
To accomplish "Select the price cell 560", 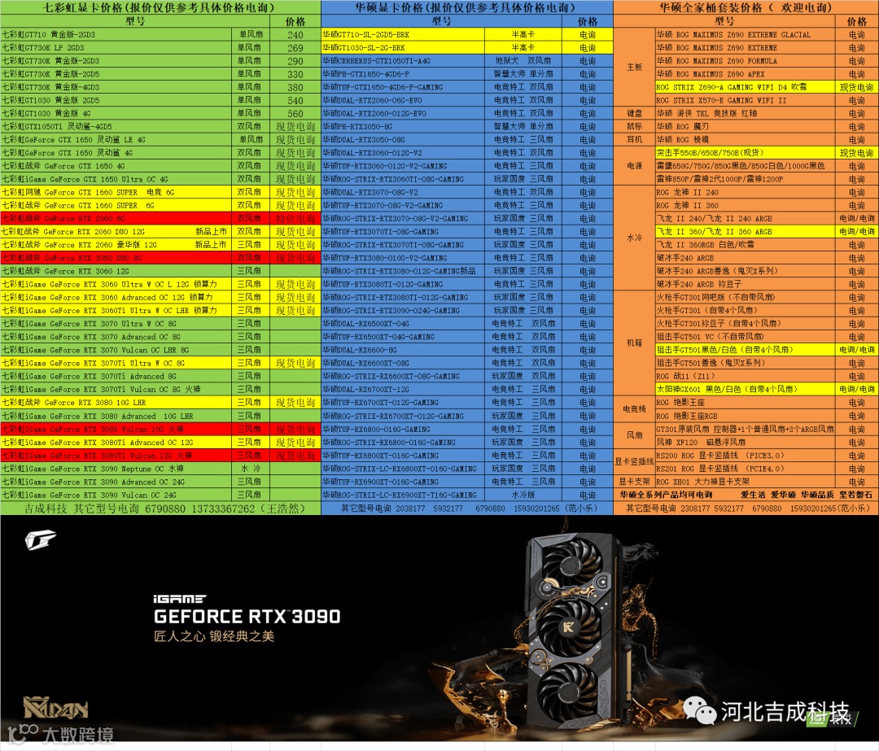I will (295, 114).
